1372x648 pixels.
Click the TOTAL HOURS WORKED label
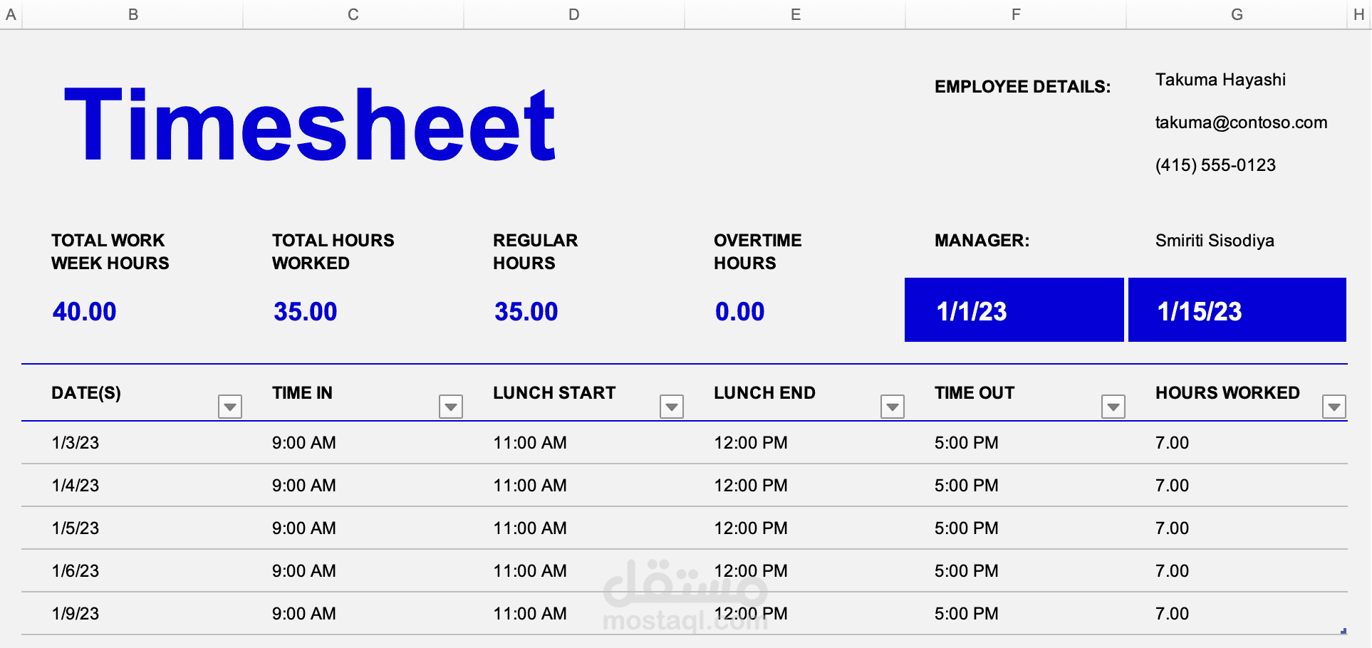333,252
